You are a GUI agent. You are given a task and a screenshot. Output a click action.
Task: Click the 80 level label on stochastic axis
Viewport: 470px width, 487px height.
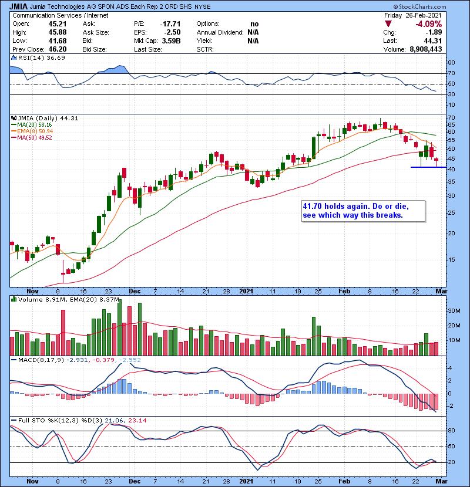(451, 431)
